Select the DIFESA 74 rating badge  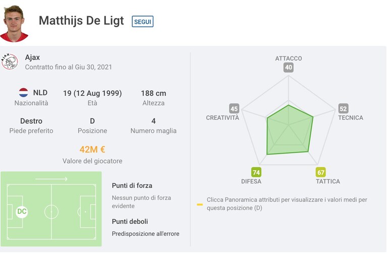point(256,172)
